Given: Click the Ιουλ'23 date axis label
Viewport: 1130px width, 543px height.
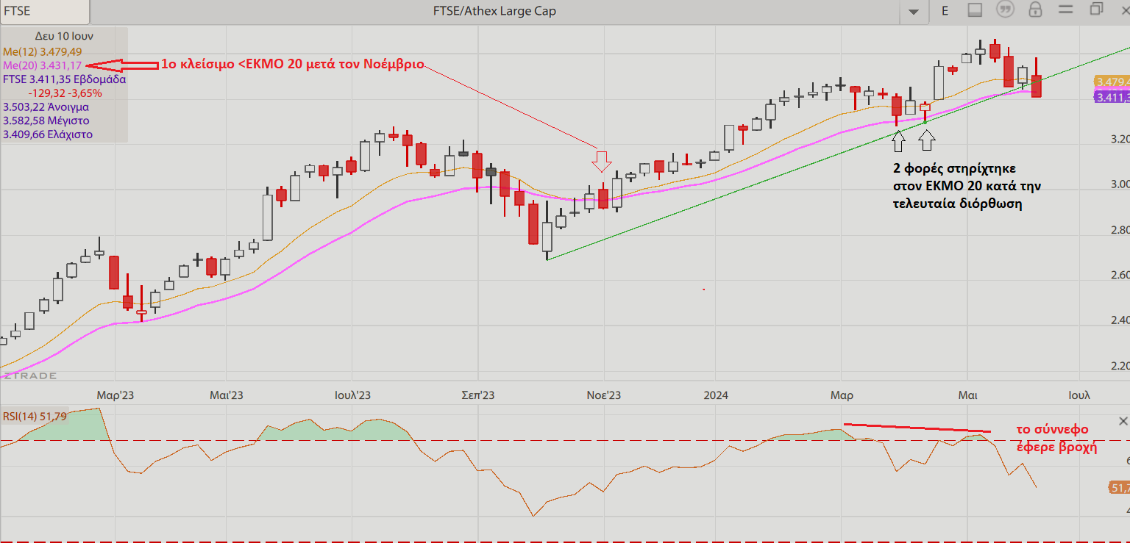Looking at the screenshot, I should pyautogui.click(x=352, y=395).
